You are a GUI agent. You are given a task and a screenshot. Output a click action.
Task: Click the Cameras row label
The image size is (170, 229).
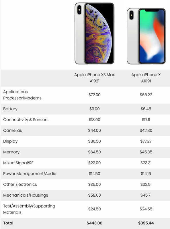12,131
